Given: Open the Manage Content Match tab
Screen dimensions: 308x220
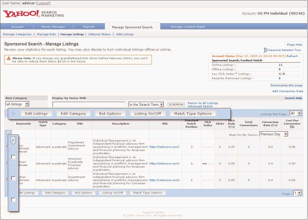Looking at the screenshot, I should click(x=188, y=26).
